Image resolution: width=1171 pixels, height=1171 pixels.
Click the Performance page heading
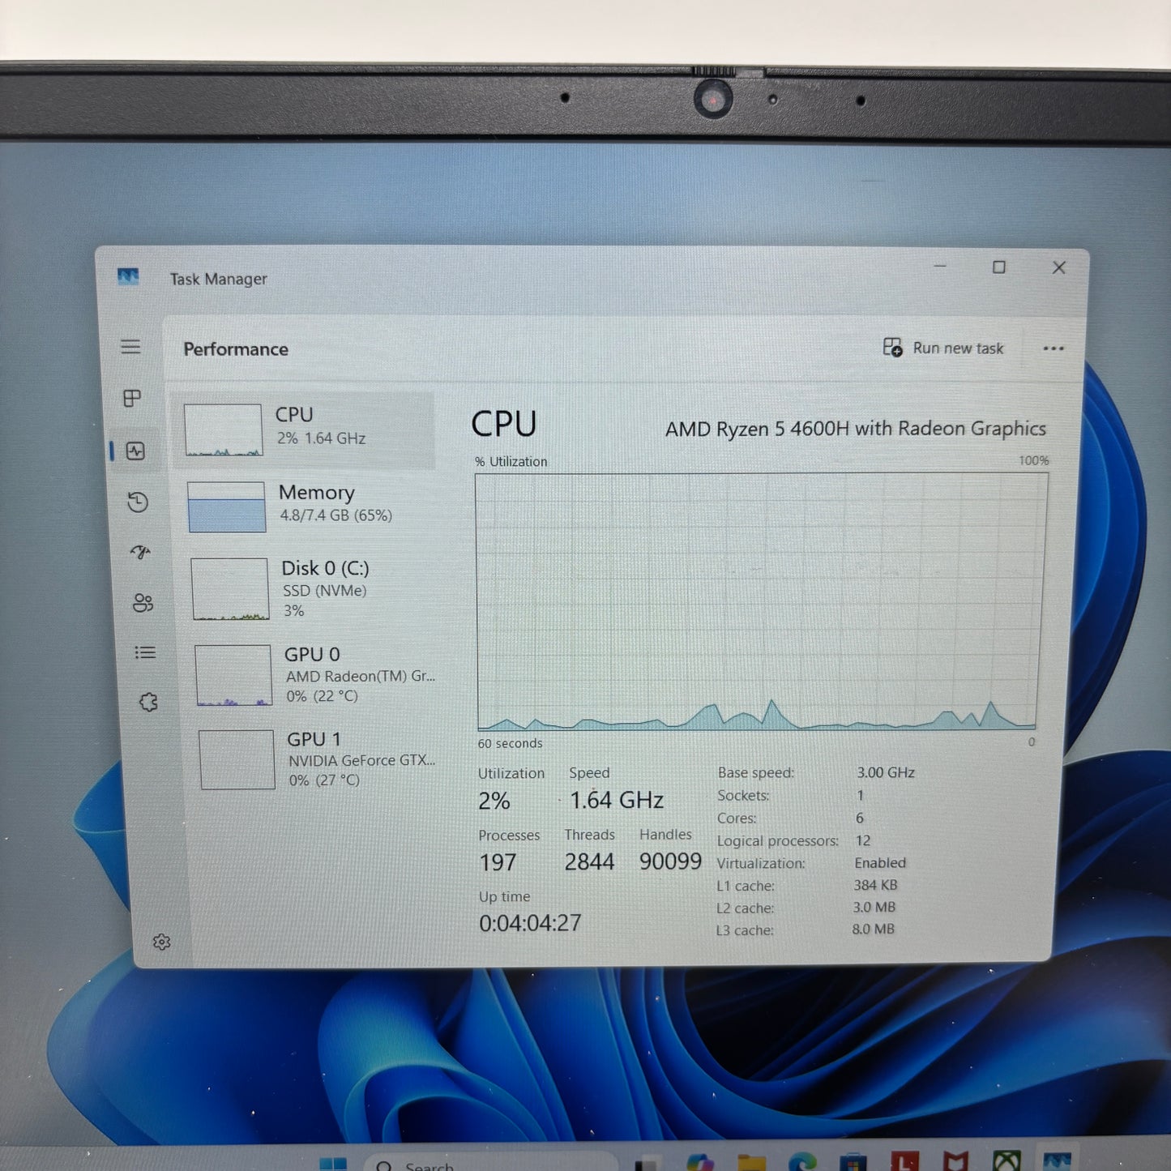pyautogui.click(x=236, y=349)
